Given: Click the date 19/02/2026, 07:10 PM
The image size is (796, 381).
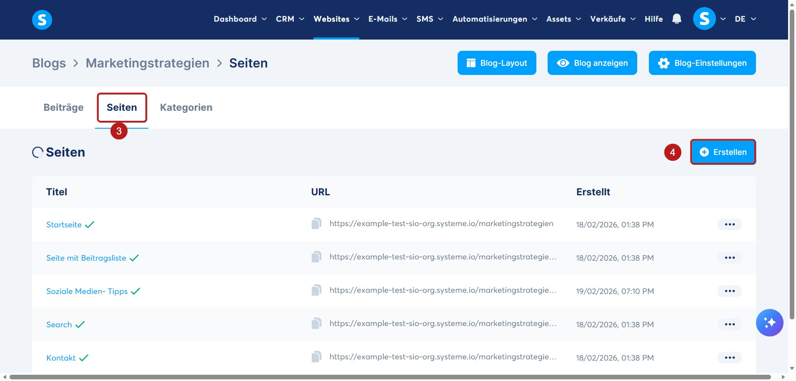Looking at the screenshot, I should [x=615, y=291].
